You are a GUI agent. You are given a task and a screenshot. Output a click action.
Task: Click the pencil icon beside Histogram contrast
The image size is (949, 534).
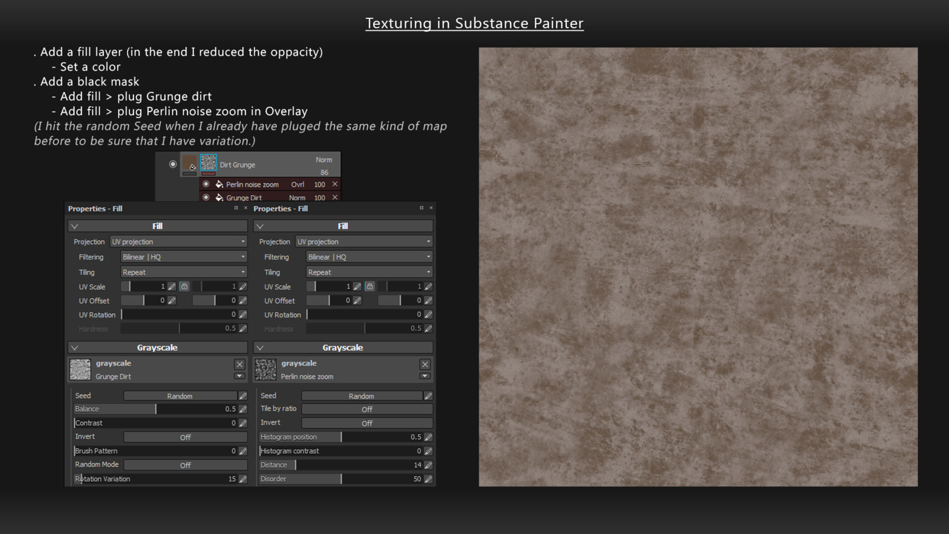[428, 451]
